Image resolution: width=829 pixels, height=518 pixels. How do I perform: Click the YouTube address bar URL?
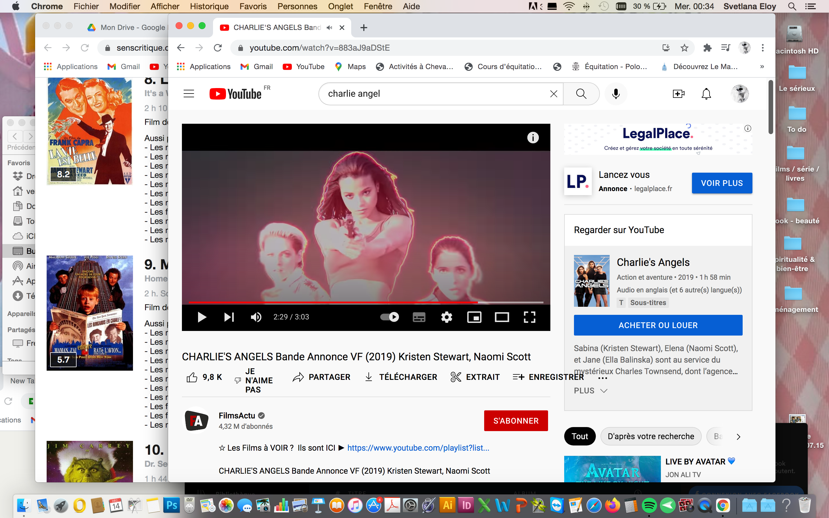click(x=319, y=47)
